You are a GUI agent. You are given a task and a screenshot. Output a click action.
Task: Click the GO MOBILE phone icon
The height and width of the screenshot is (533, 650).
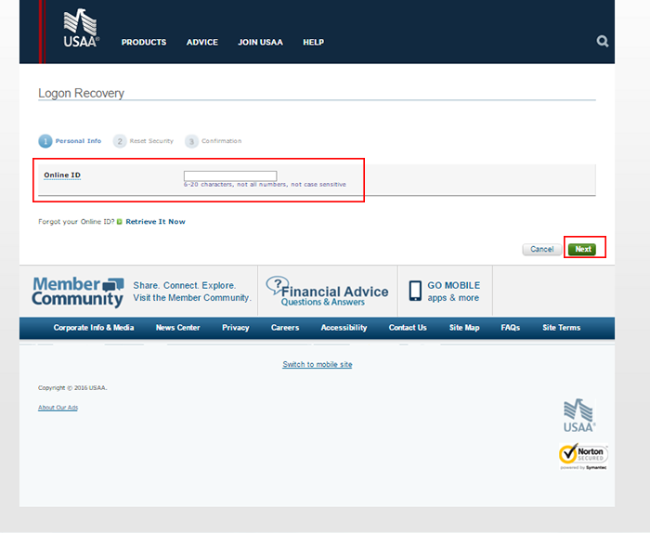tap(415, 291)
